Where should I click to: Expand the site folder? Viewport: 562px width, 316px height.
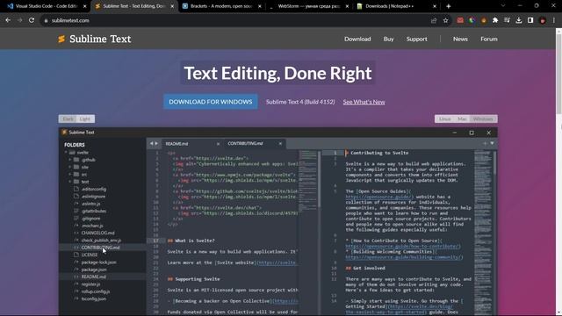point(70,167)
